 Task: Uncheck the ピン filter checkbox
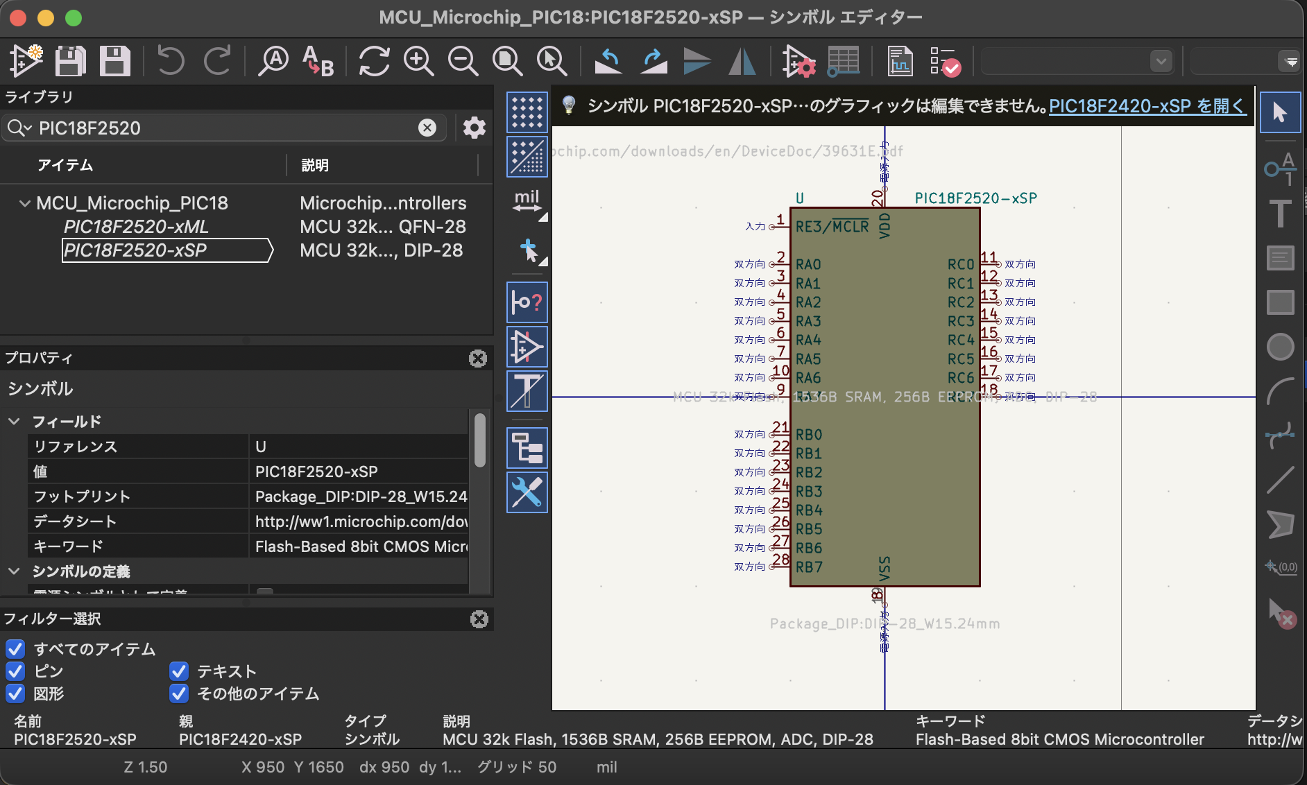(x=15, y=671)
